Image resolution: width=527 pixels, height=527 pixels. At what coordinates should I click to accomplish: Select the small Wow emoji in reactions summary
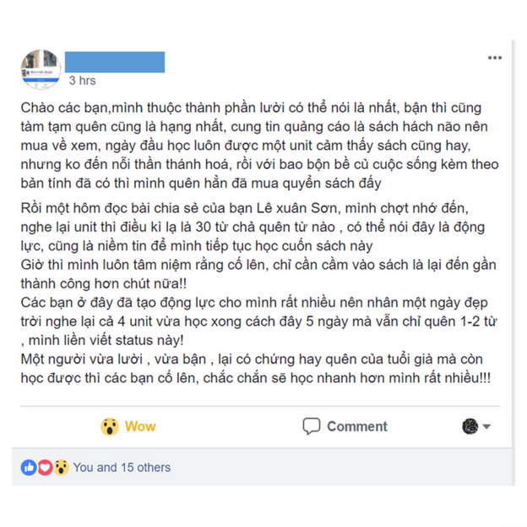click(61, 468)
